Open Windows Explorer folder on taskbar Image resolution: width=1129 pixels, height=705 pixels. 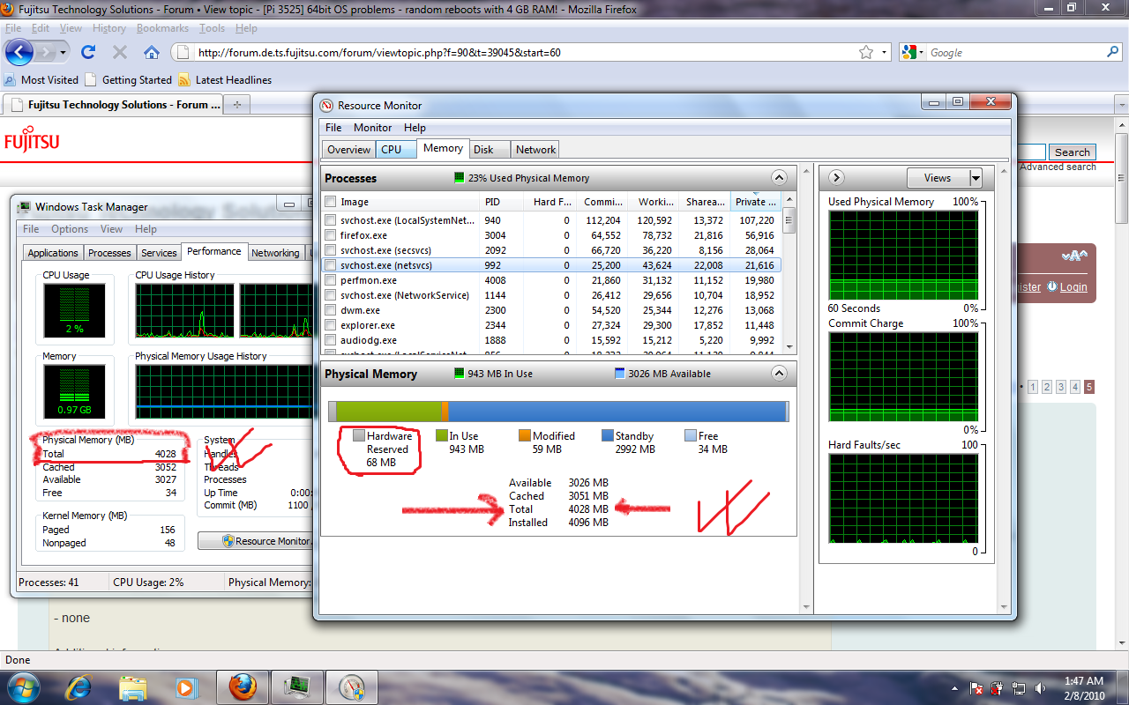click(x=132, y=687)
